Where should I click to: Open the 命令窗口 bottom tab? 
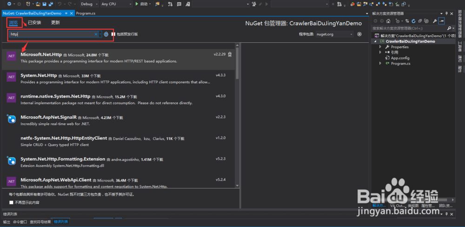20,222
